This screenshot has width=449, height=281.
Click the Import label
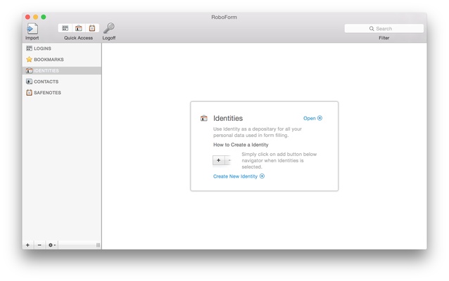coord(32,38)
